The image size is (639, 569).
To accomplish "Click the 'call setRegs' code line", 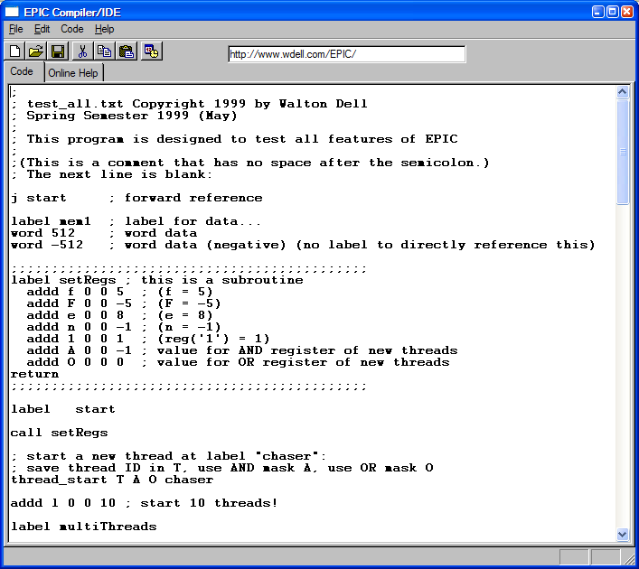I will pyautogui.click(x=59, y=433).
